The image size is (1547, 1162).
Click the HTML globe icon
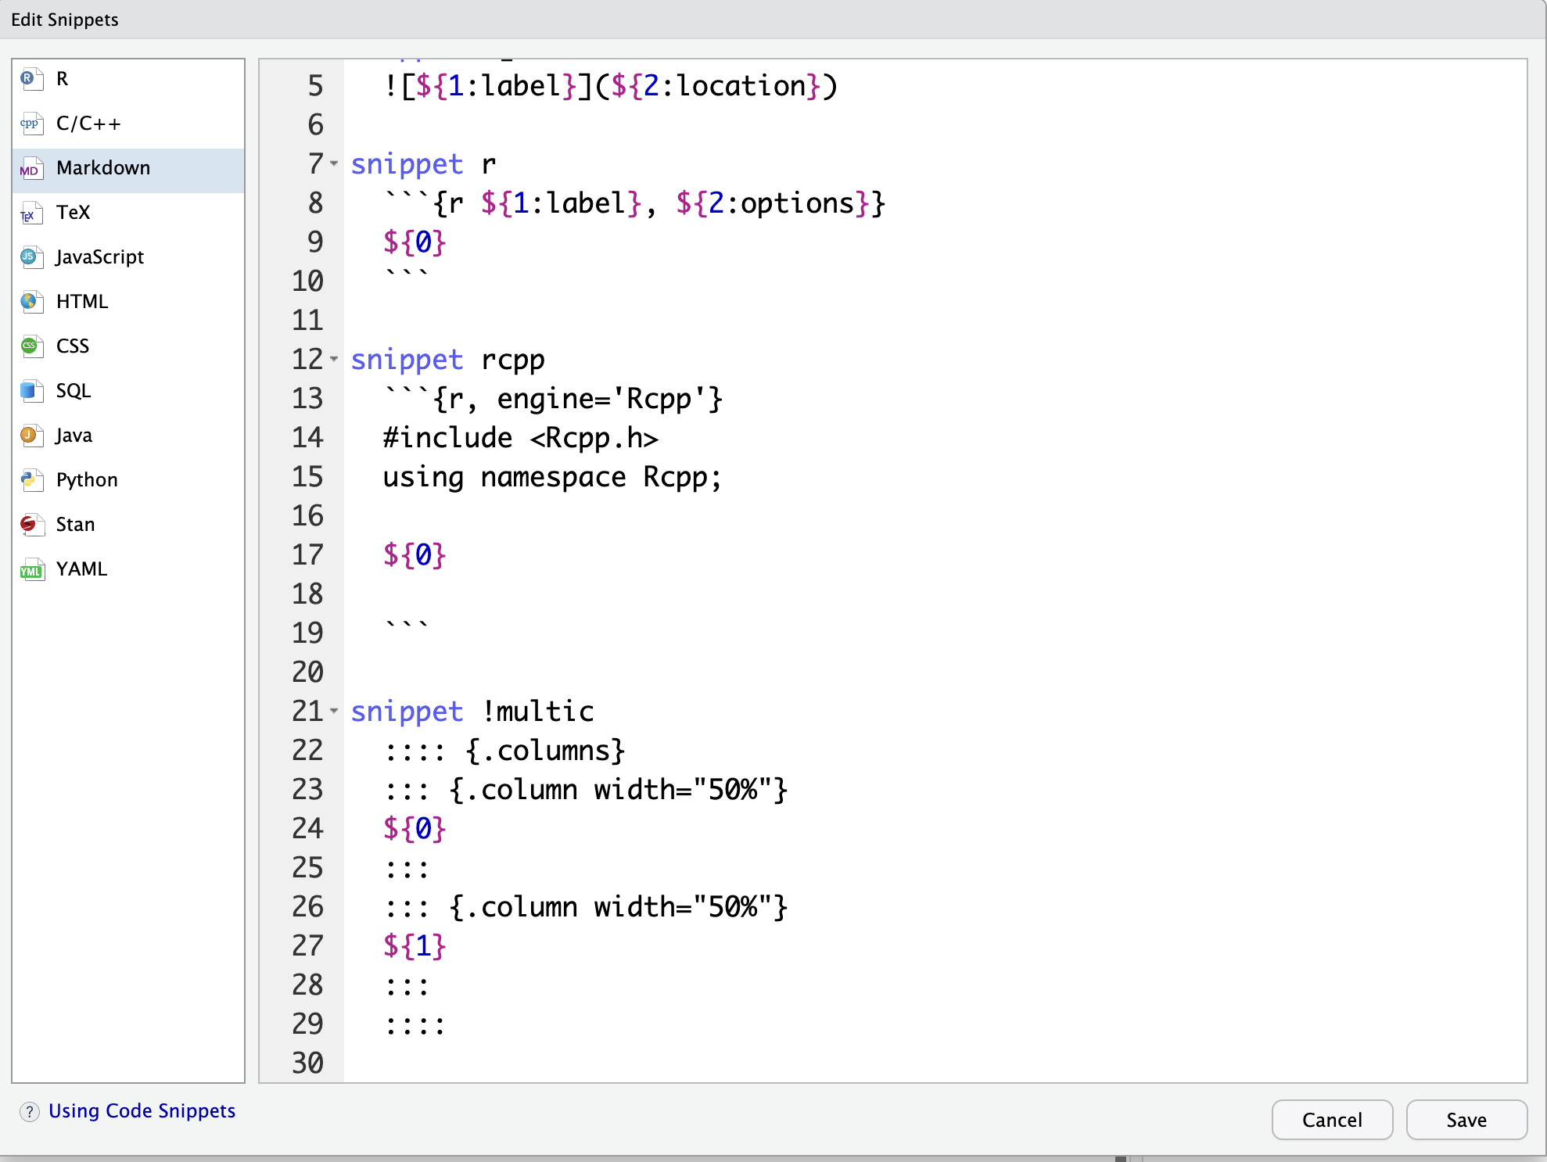(x=31, y=302)
